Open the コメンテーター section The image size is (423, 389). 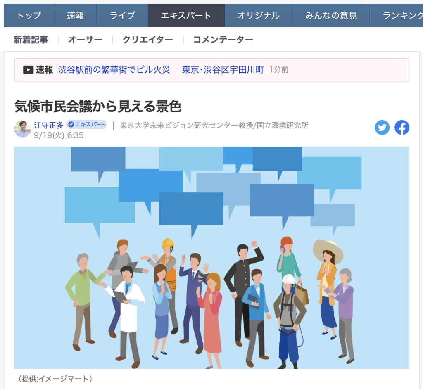click(x=223, y=40)
